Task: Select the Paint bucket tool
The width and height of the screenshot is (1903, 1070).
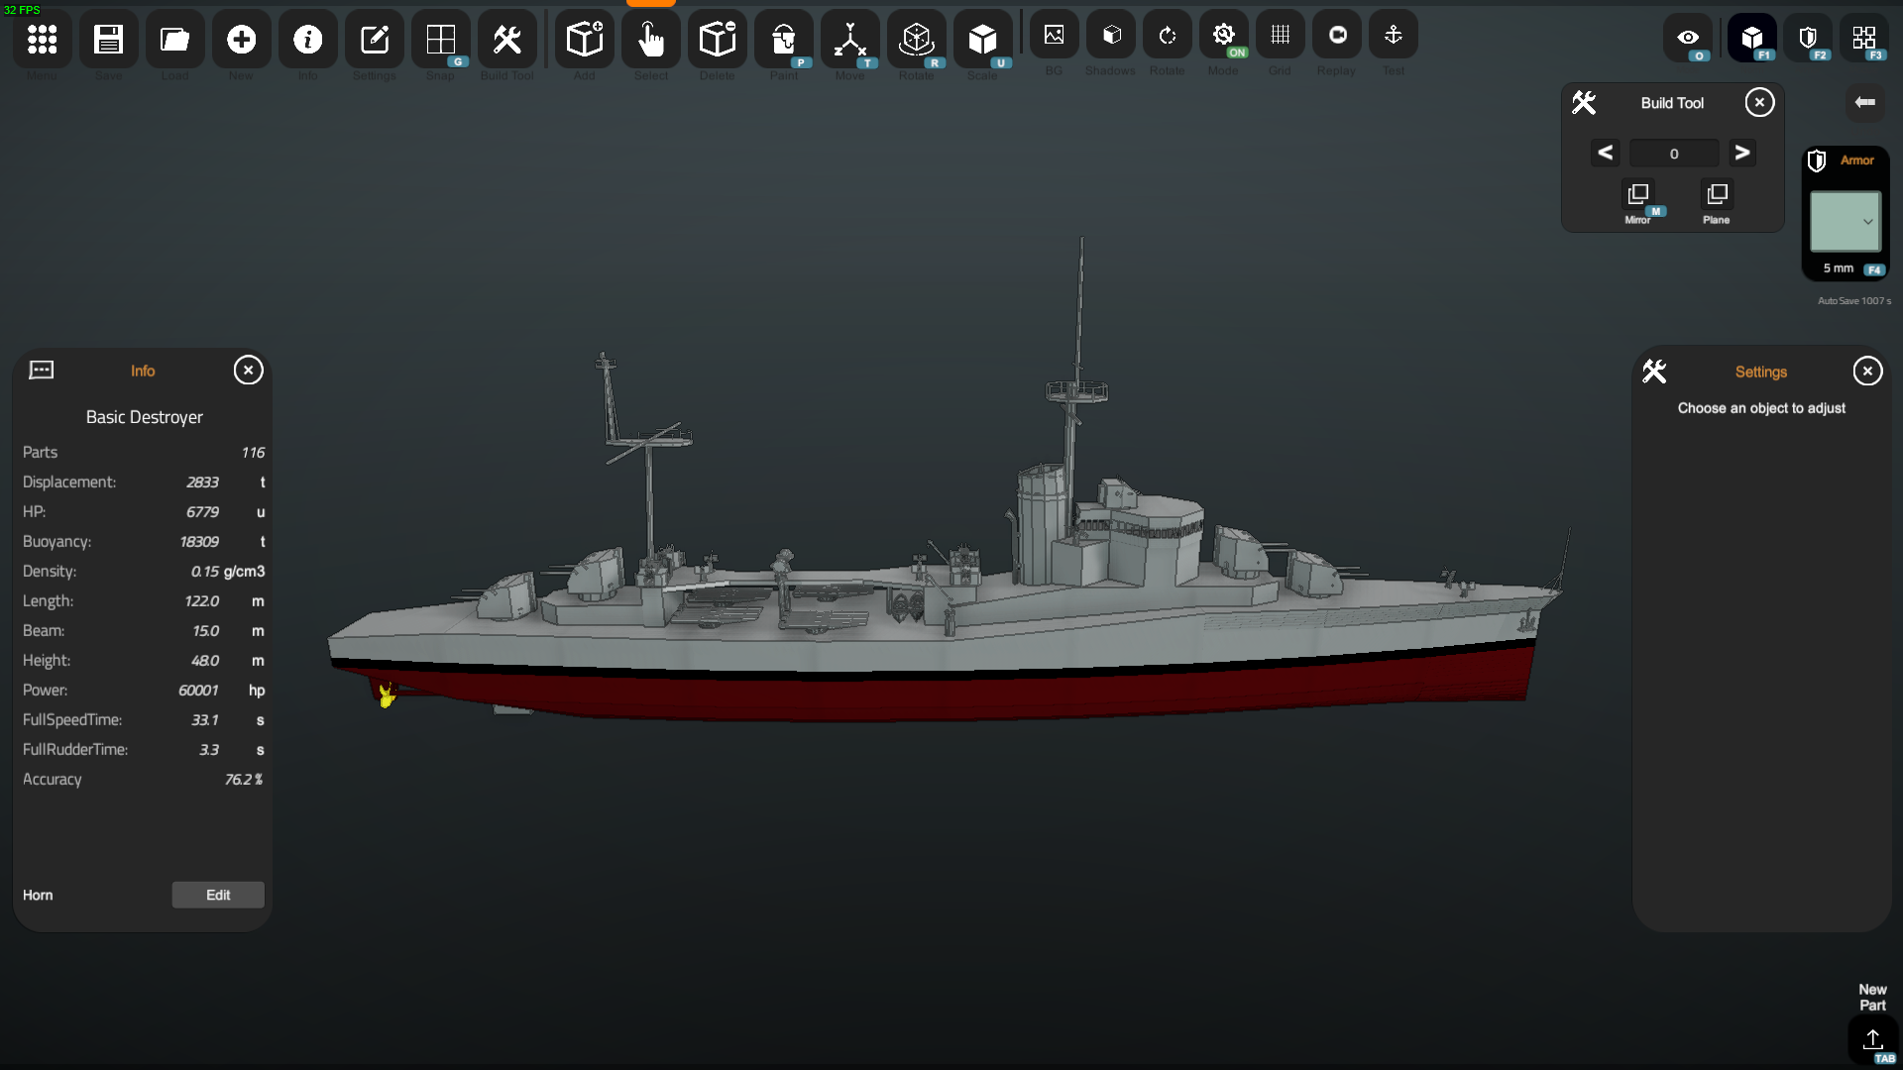Action: pos(783,40)
